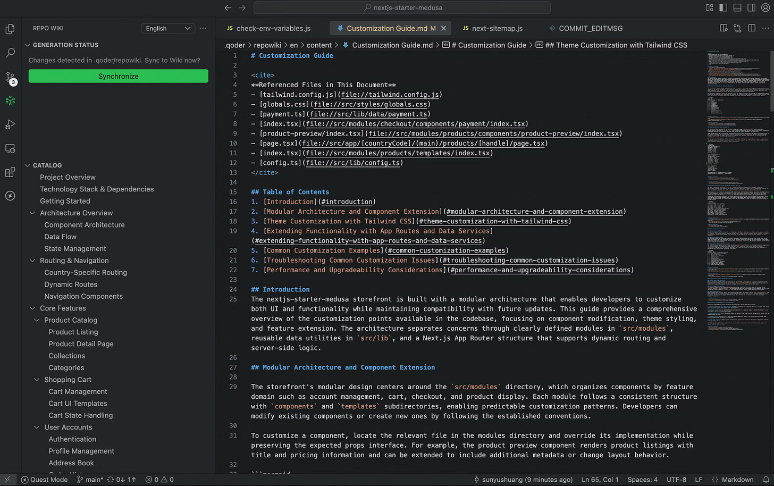Open editor more actions ellipsis
The width and height of the screenshot is (774, 486).
(x=765, y=28)
